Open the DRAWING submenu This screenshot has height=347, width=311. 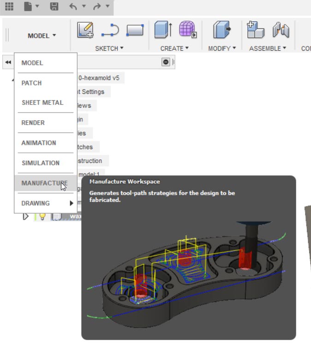46,203
